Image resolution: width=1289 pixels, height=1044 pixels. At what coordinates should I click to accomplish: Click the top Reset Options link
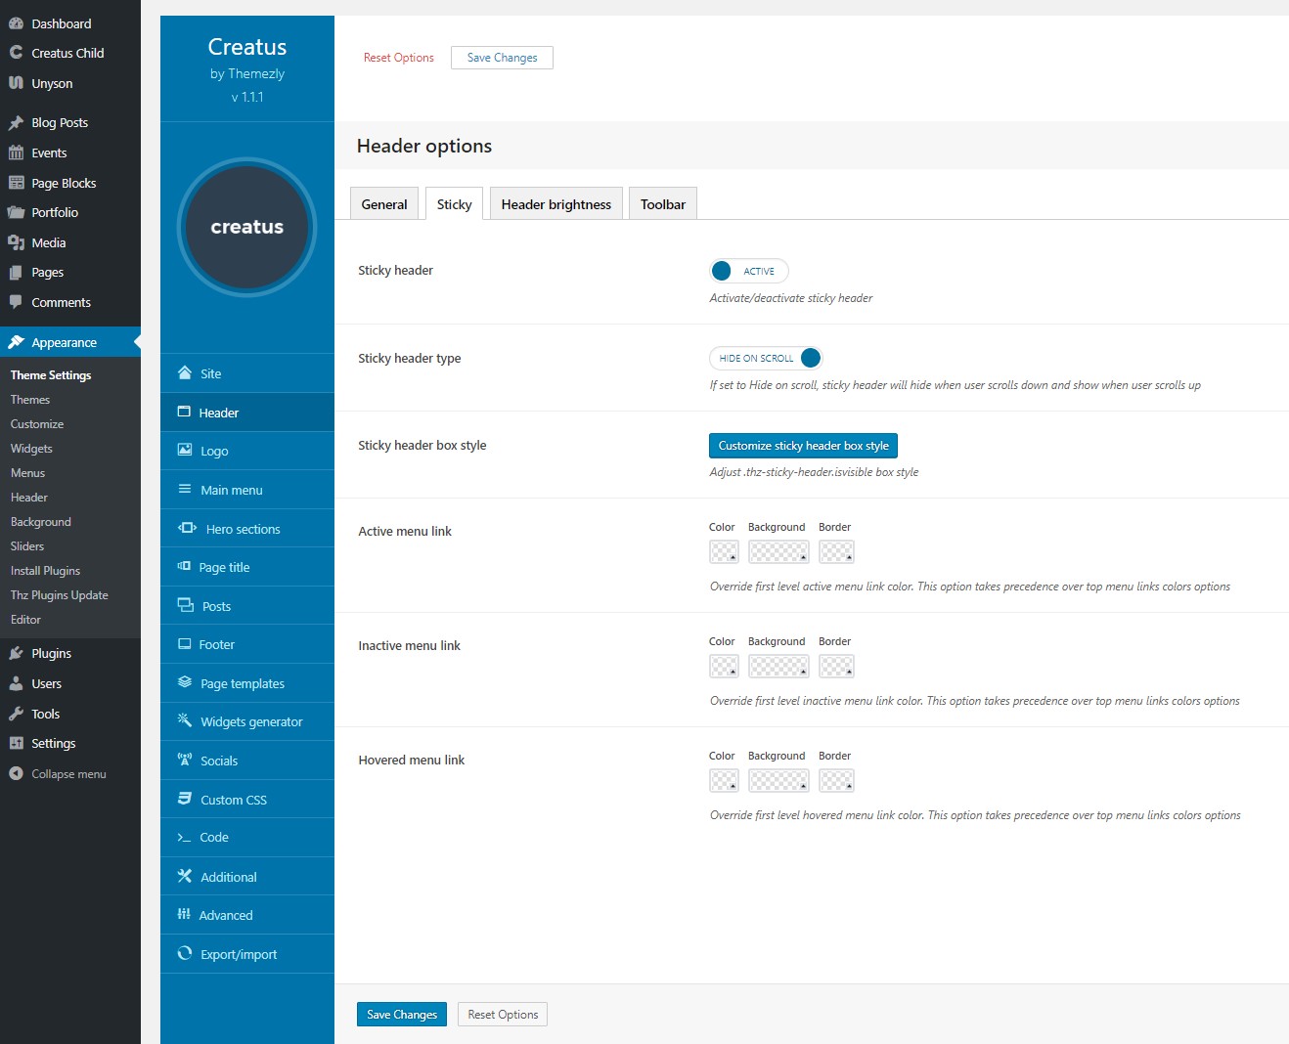(399, 58)
